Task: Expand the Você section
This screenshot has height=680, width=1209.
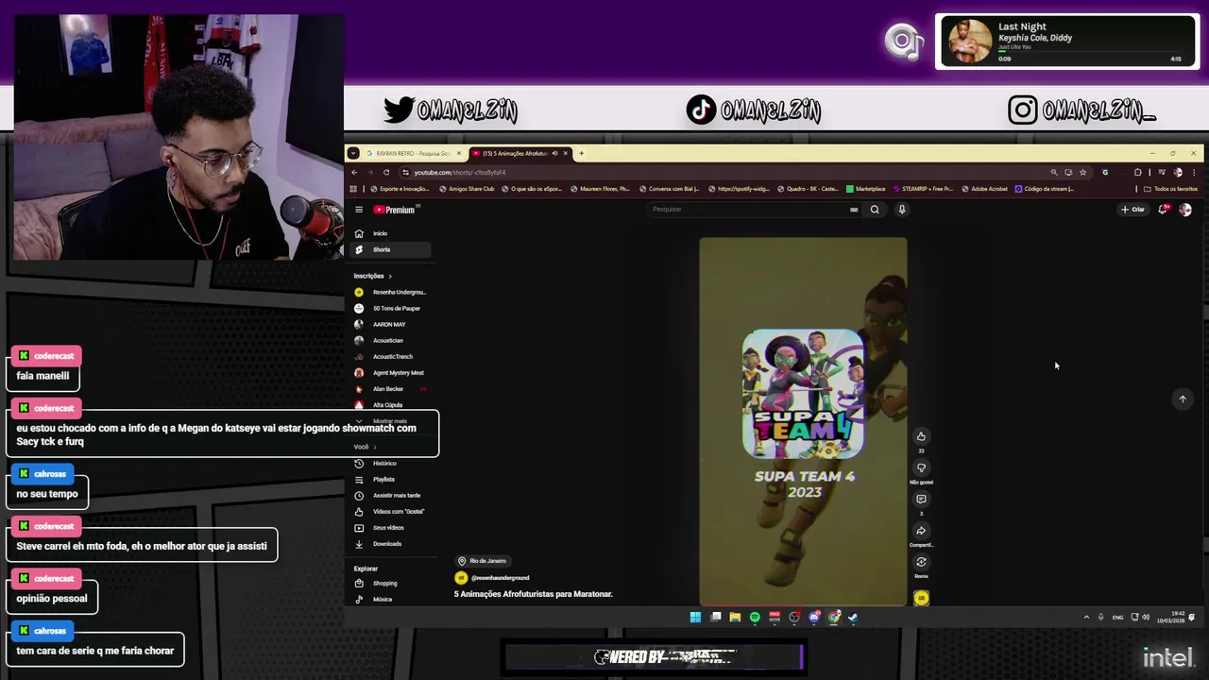Action: (x=365, y=447)
